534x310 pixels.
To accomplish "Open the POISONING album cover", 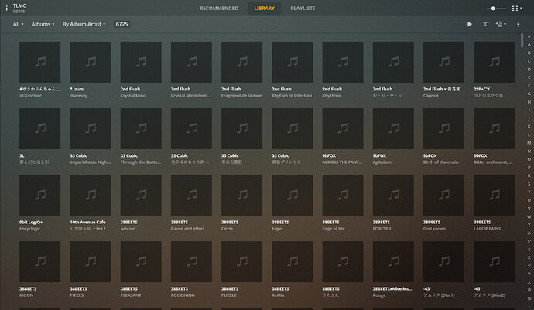I will coord(191,261).
